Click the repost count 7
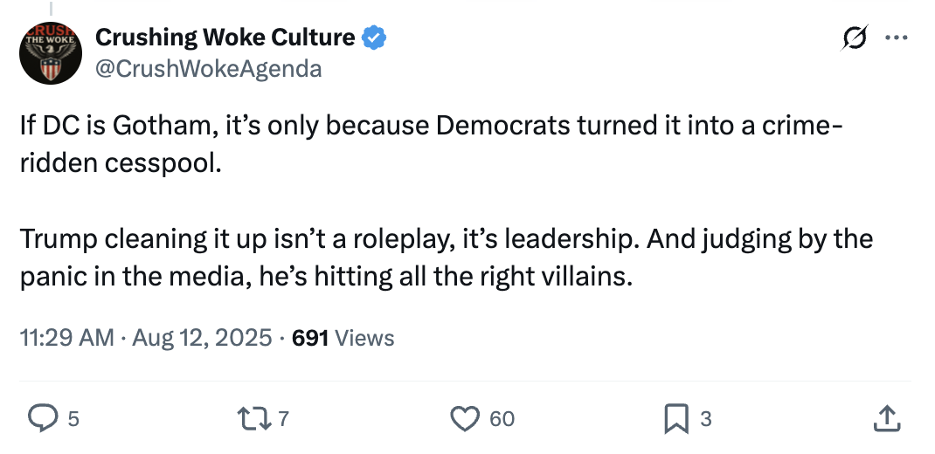The height and width of the screenshot is (454, 935). [x=282, y=420]
